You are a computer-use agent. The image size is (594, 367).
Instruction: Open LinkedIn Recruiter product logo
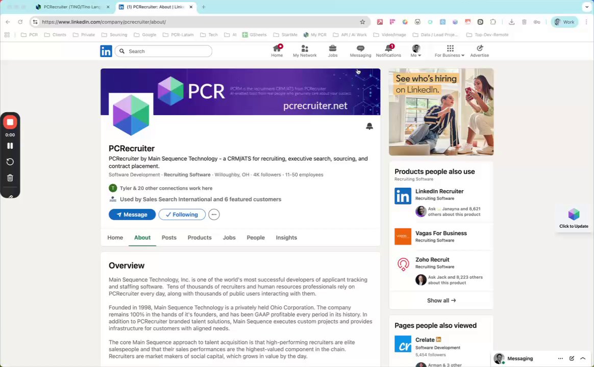coord(403,196)
